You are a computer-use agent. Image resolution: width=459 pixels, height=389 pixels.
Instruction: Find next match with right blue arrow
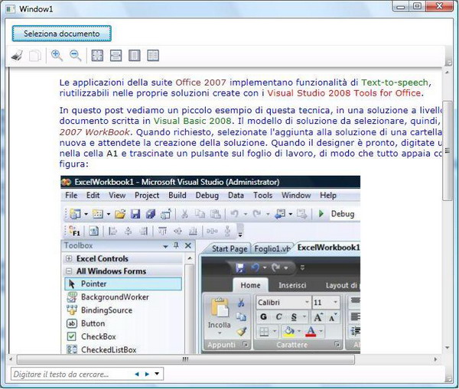click(147, 374)
